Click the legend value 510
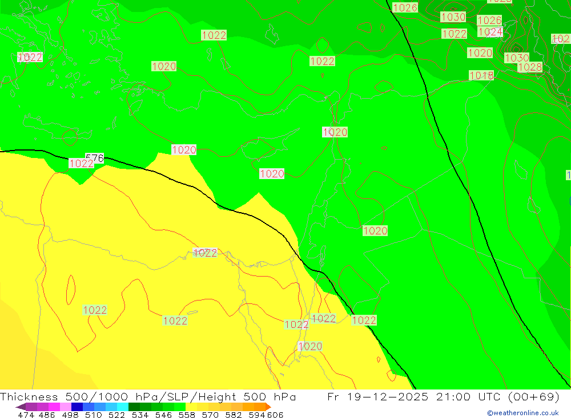The width and height of the screenshot is (571, 418). click(94, 415)
